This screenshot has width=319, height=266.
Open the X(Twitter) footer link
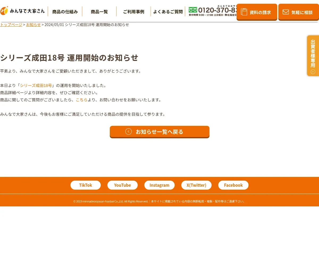[x=196, y=185]
